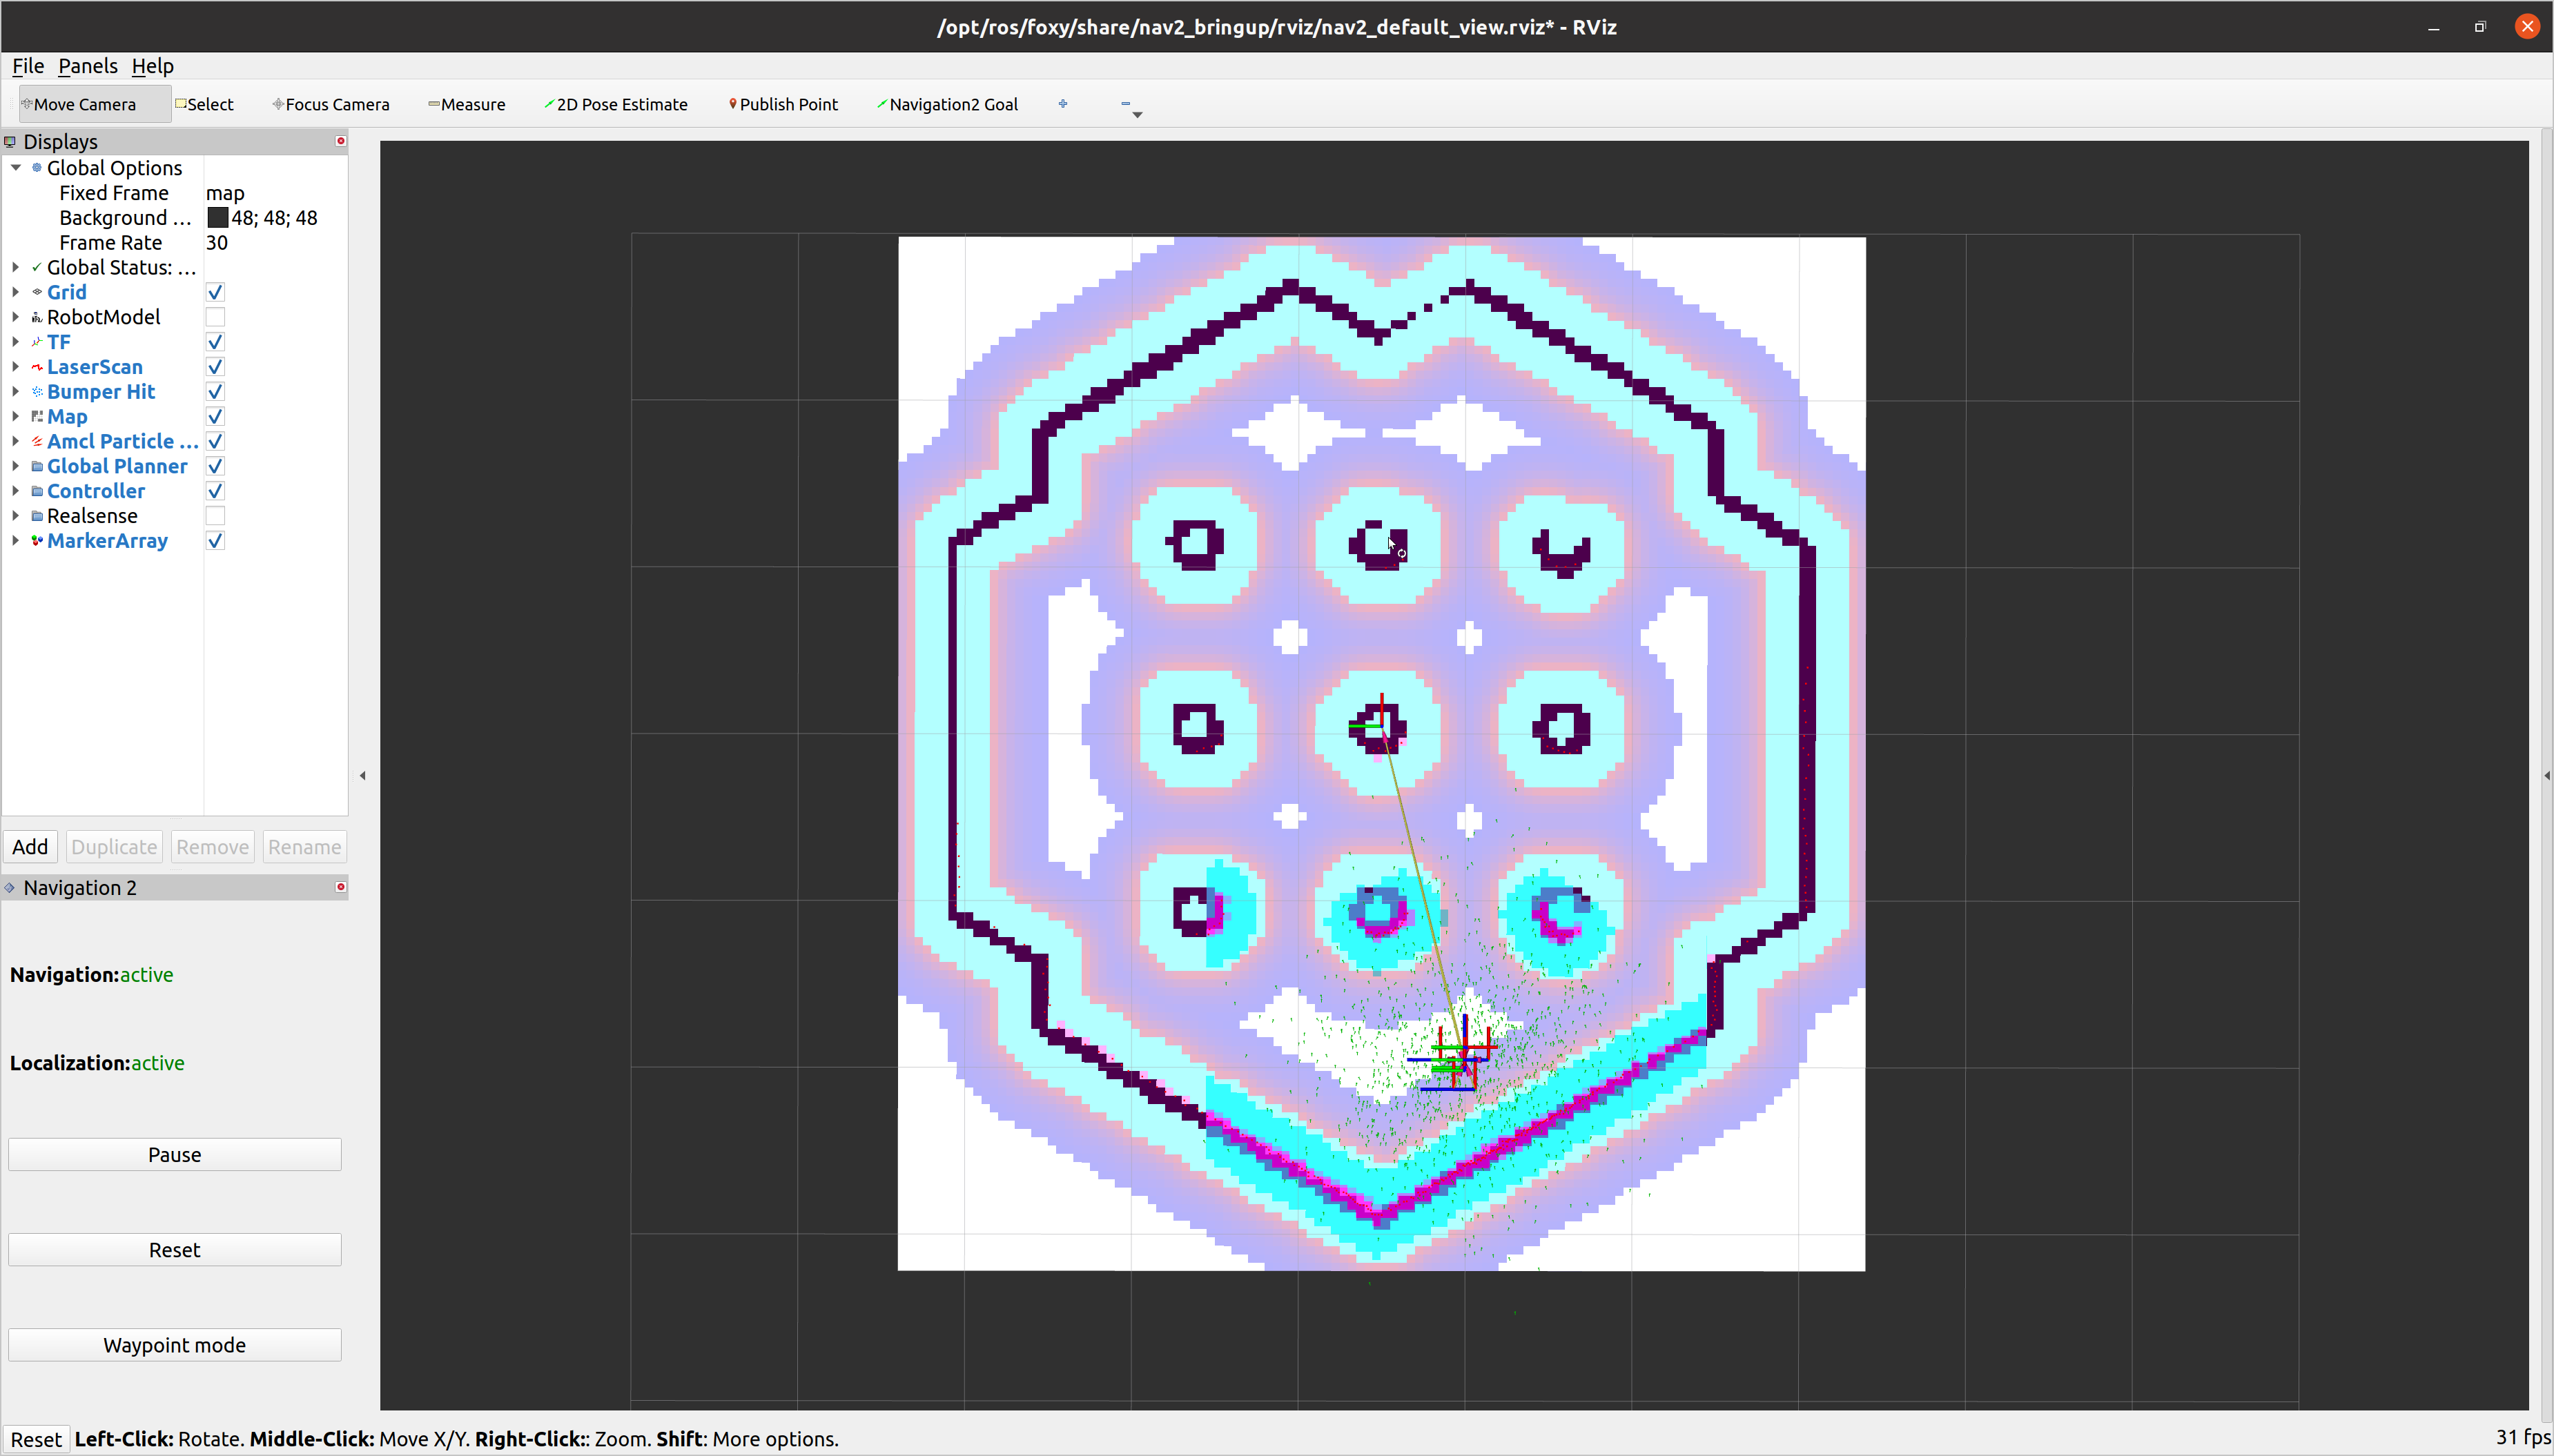Choose the Focus Camera tool
Image resolution: width=2554 pixels, height=1456 pixels.
click(x=331, y=103)
